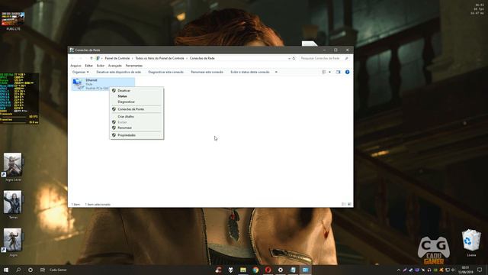Expand the Organizar dropdown
488x275 pixels.
81,72
